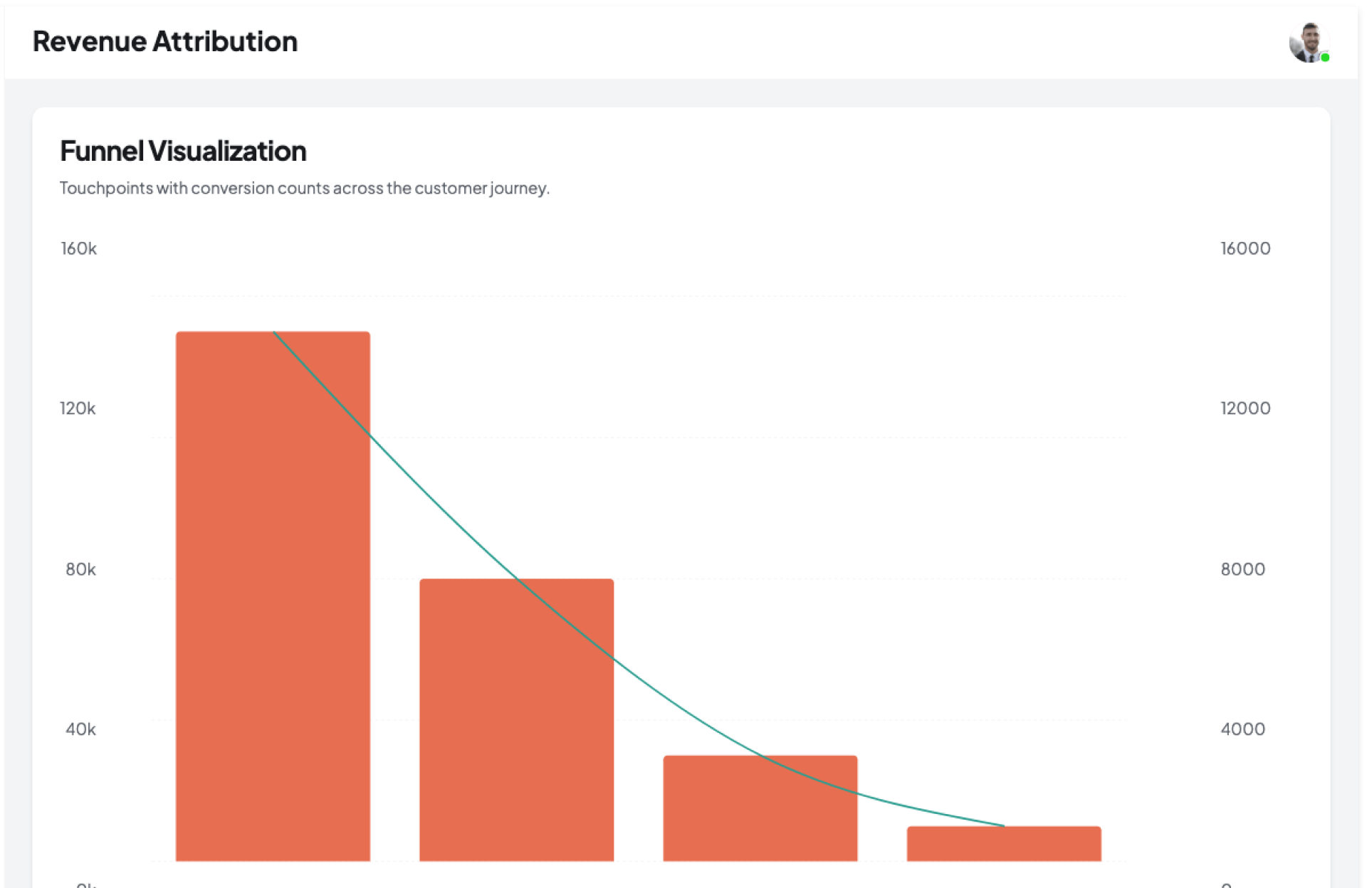1367x888 pixels.
Task: Select the Funnel Visualization heading
Action: click(x=183, y=152)
